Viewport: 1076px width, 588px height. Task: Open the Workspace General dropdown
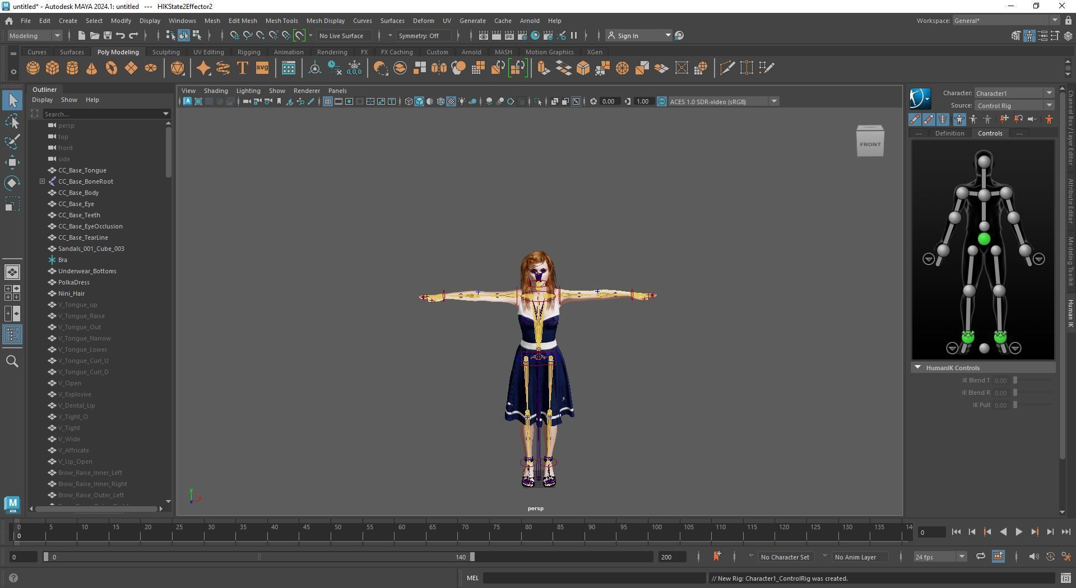coord(1005,21)
